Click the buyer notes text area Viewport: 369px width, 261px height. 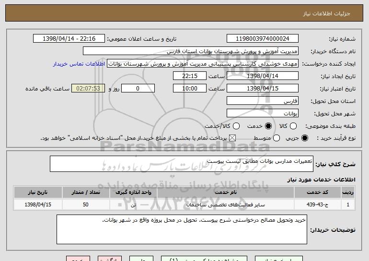coord(182,229)
